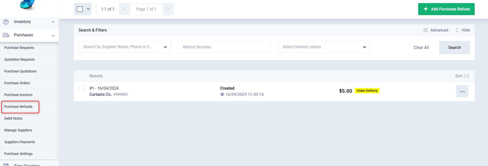The width and height of the screenshot is (488, 166).
Task: Focus the Refund Number input field
Action: (224, 47)
